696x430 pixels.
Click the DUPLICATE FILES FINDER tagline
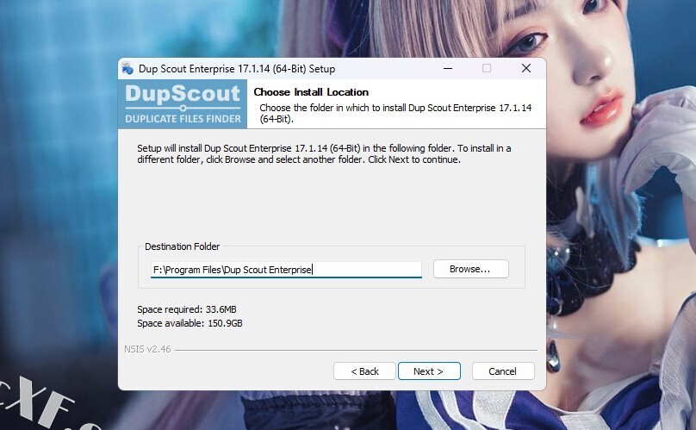point(183,119)
